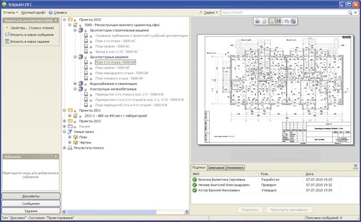
Task: Open the dropdown arrow next to search magnifier
Action: pyautogui.click(x=355, y=13)
